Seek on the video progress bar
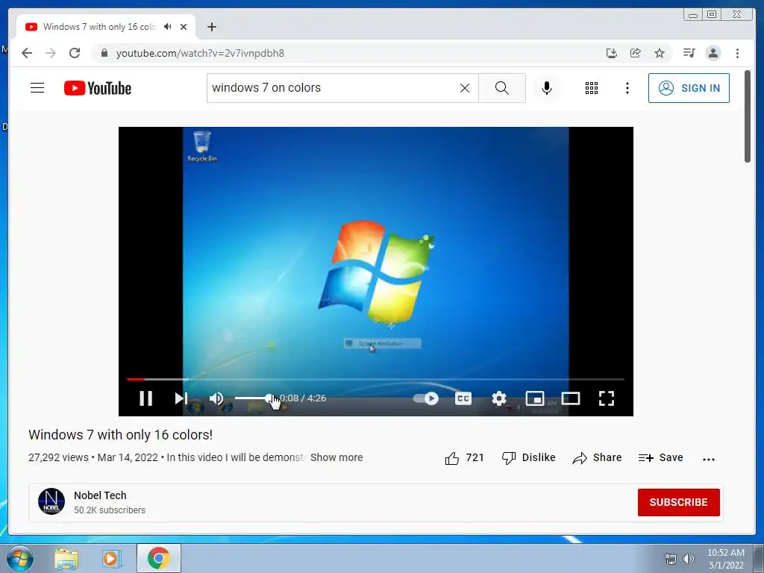764x573 pixels. coord(376,379)
